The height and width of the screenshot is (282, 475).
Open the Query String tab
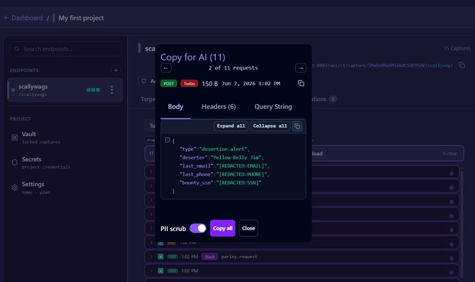pos(273,107)
